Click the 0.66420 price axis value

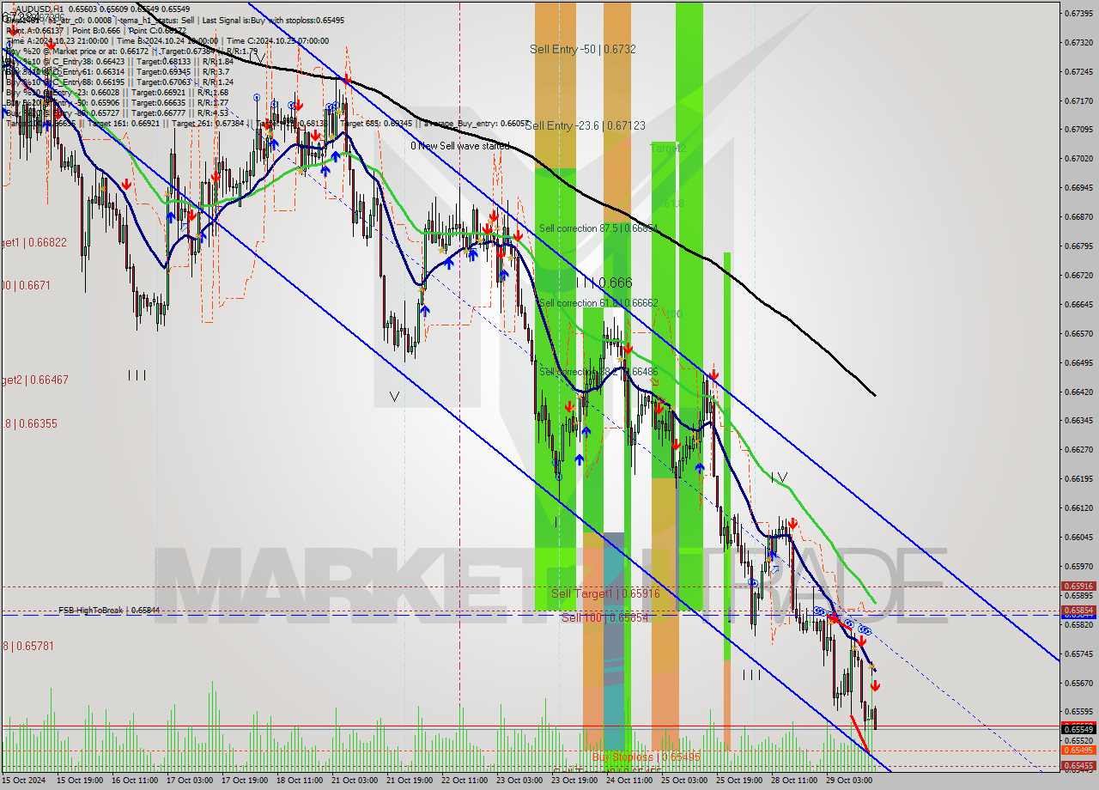tap(1078, 392)
